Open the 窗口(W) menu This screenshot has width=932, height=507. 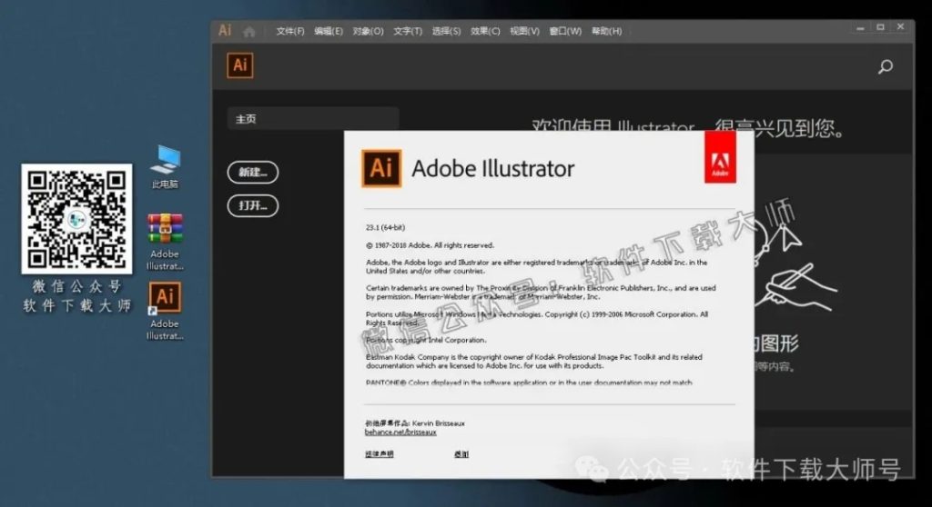click(565, 31)
